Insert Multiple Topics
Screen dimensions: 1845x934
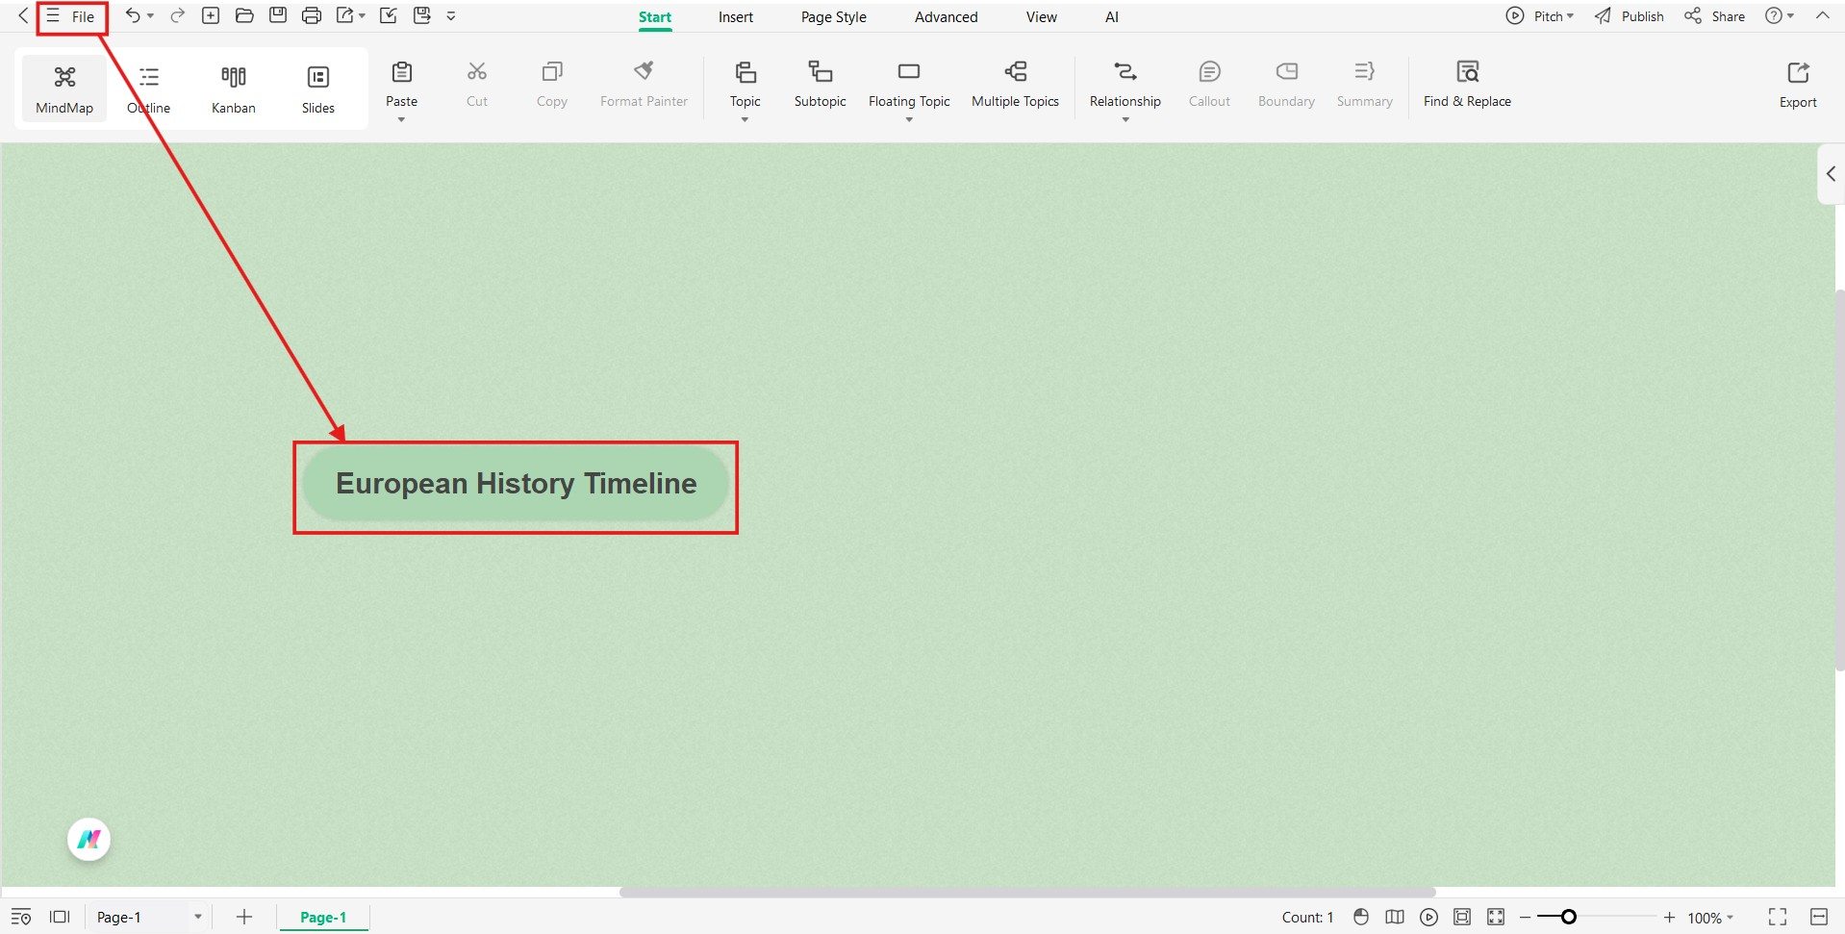pyautogui.click(x=1015, y=85)
